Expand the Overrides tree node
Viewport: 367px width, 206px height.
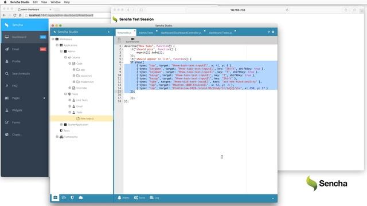(70, 88)
